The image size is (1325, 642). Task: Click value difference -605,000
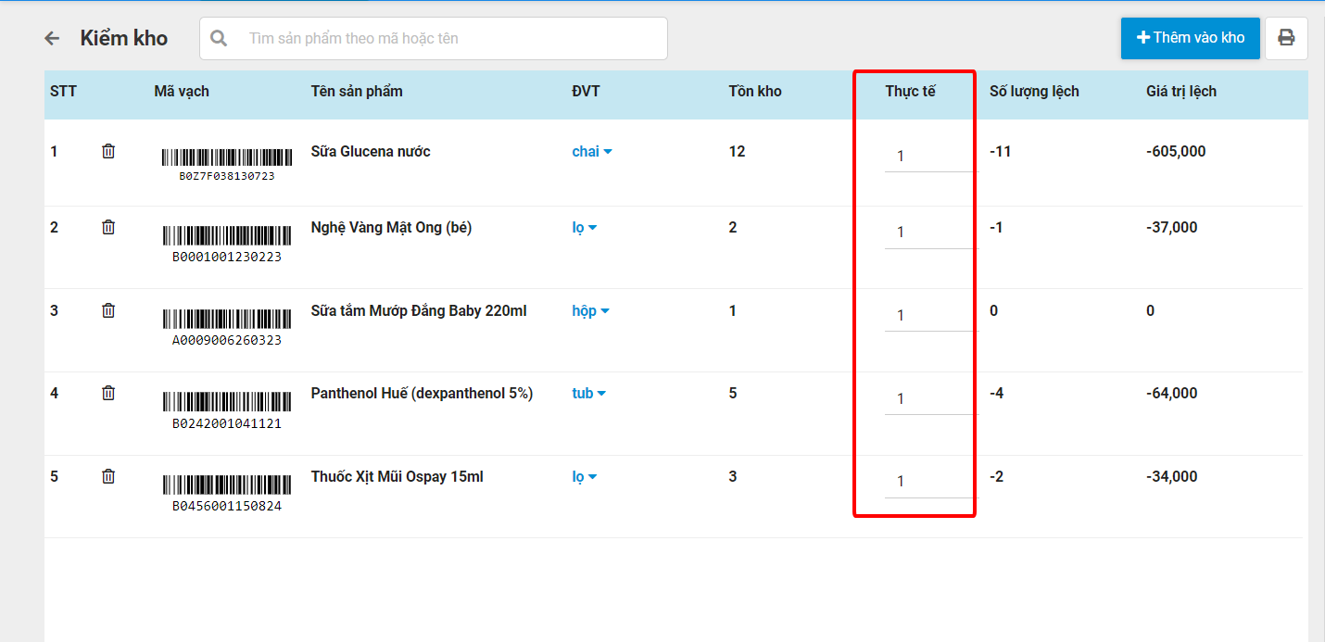pos(1176,151)
